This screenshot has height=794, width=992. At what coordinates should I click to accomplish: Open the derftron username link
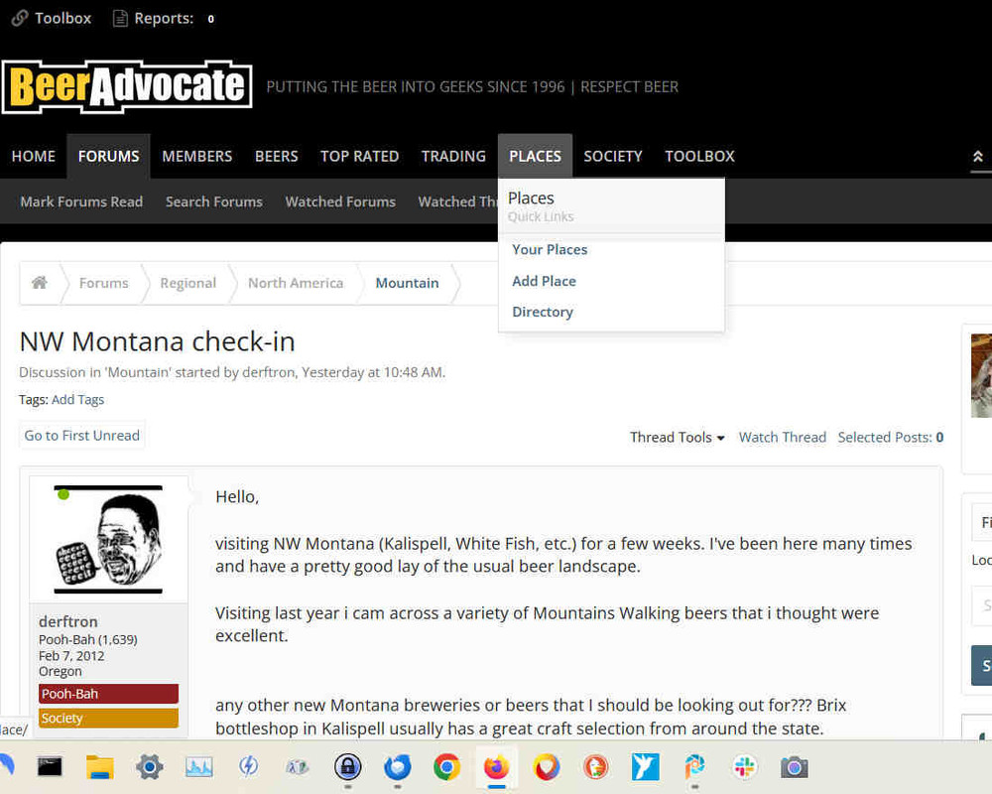pyautogui.click(x=68, y=621)
